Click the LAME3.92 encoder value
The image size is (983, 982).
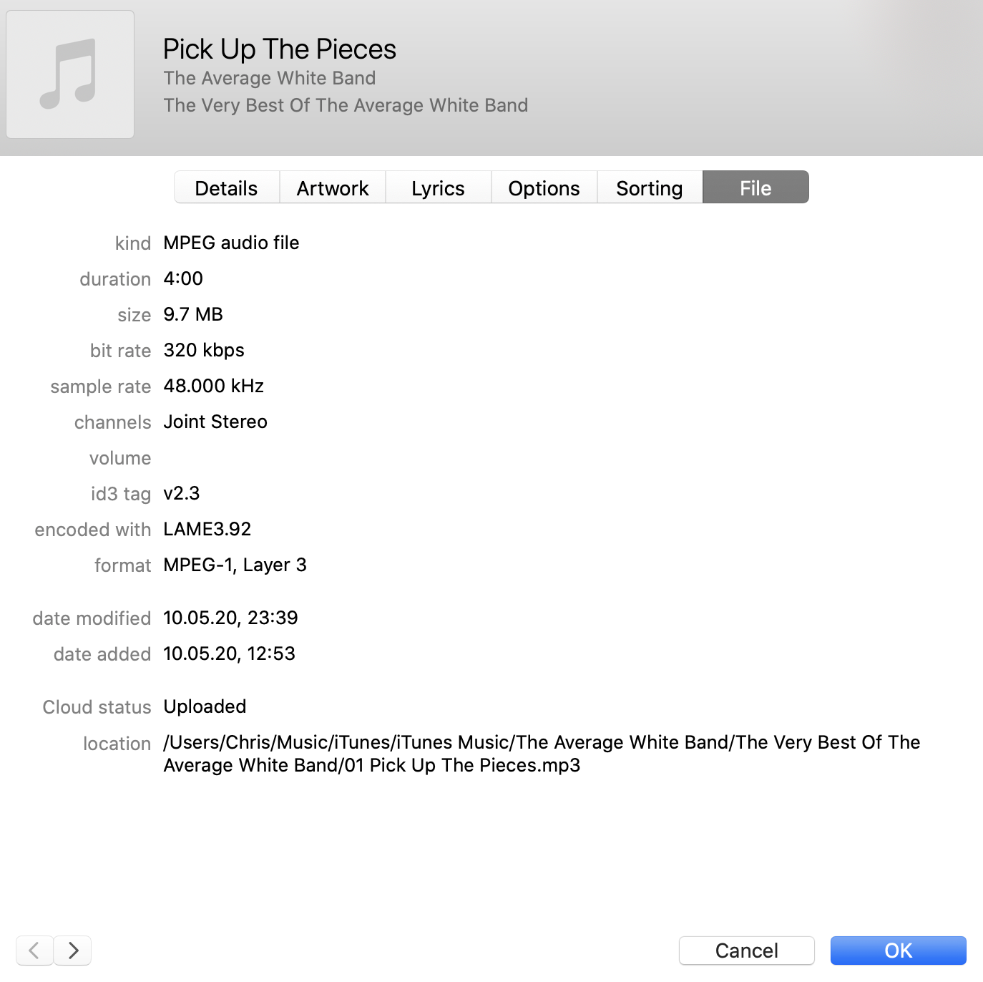[207, 529]
